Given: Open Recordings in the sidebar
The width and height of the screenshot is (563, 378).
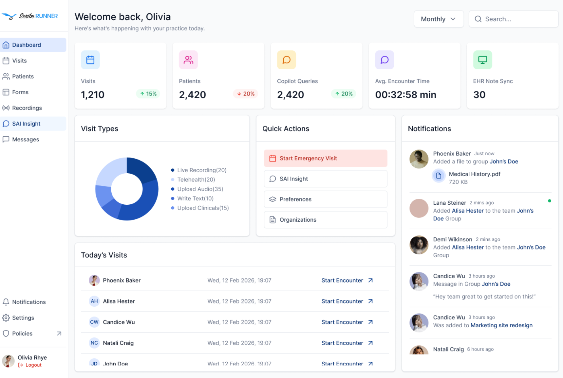Looking at the screenshot, I should (27, 108).
